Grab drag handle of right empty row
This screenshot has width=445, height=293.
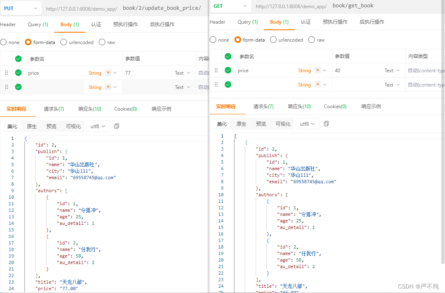216,84
